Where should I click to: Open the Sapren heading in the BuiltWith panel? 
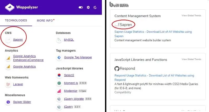pyautogui.click(x=126, y=25)
